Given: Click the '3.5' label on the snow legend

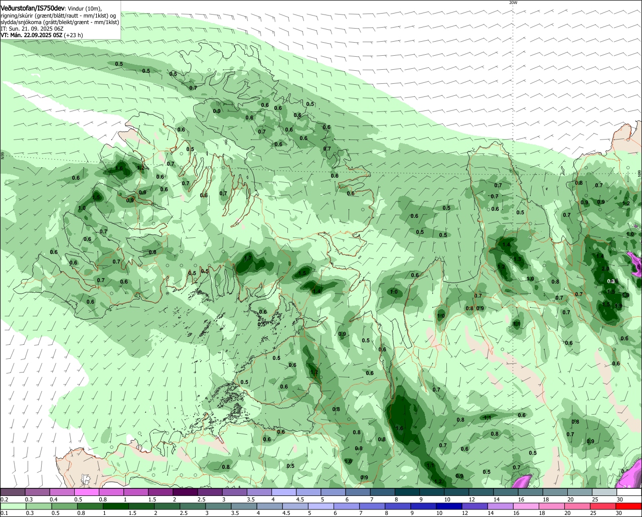Looking at the screenshot, I should coord(251,499).
